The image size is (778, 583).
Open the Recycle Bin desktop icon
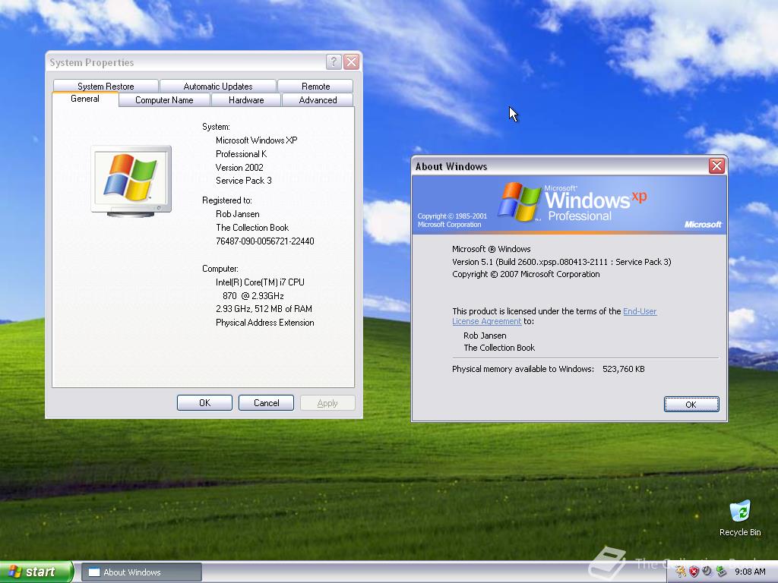[739, 518]
